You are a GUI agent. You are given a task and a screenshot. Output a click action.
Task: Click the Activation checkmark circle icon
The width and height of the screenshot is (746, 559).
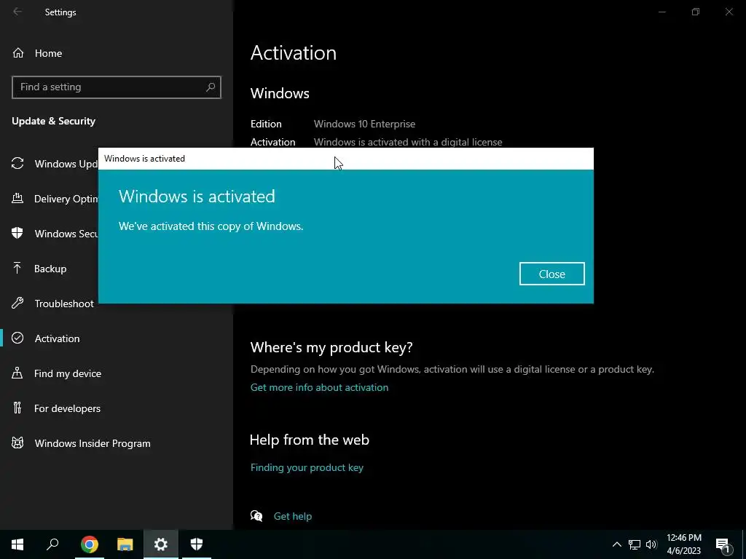17,338
